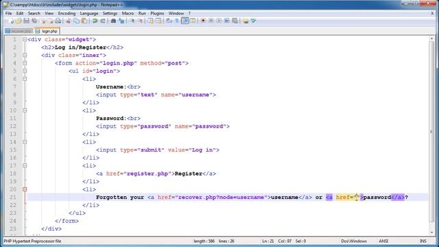
Task: Switch to the inactive tab beside login.php
Action: coord(19,31)
